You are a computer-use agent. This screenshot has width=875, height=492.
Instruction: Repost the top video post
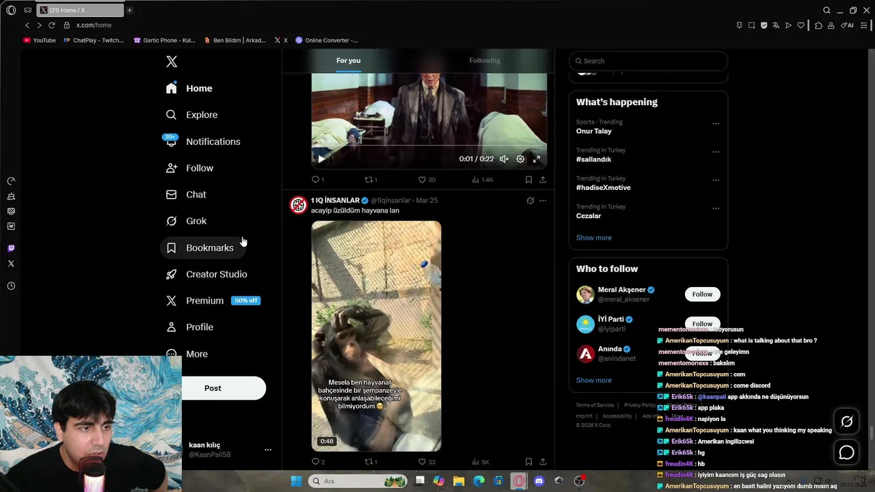coord(371,180)
